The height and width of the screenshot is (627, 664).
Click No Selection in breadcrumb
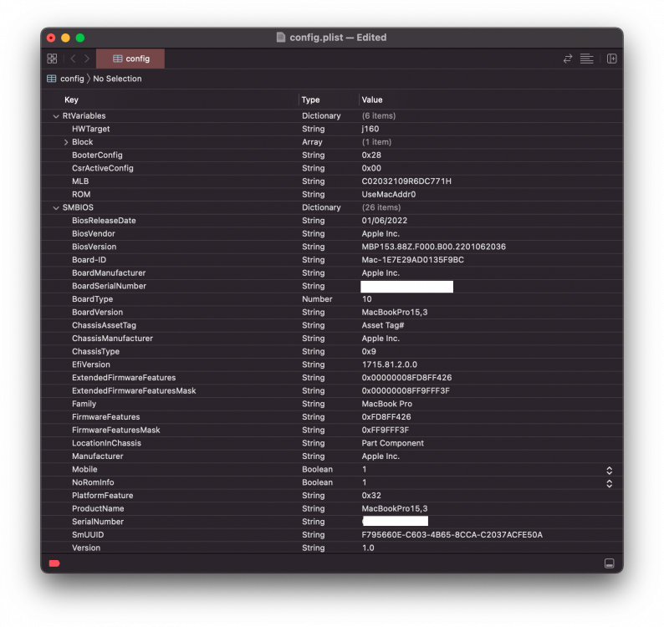pyautogui.click(x=117, y=79)
